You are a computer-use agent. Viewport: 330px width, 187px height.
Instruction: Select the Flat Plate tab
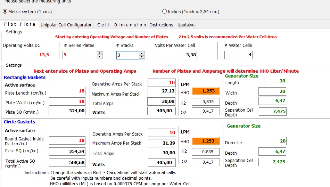coord(20,24)
